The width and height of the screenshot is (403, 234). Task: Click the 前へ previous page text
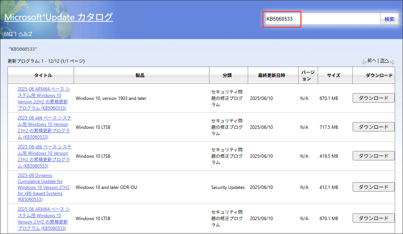[372, 60]
